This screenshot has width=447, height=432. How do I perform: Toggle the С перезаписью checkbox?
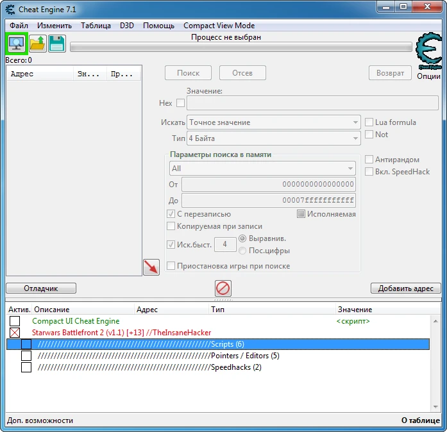(171, 214)
